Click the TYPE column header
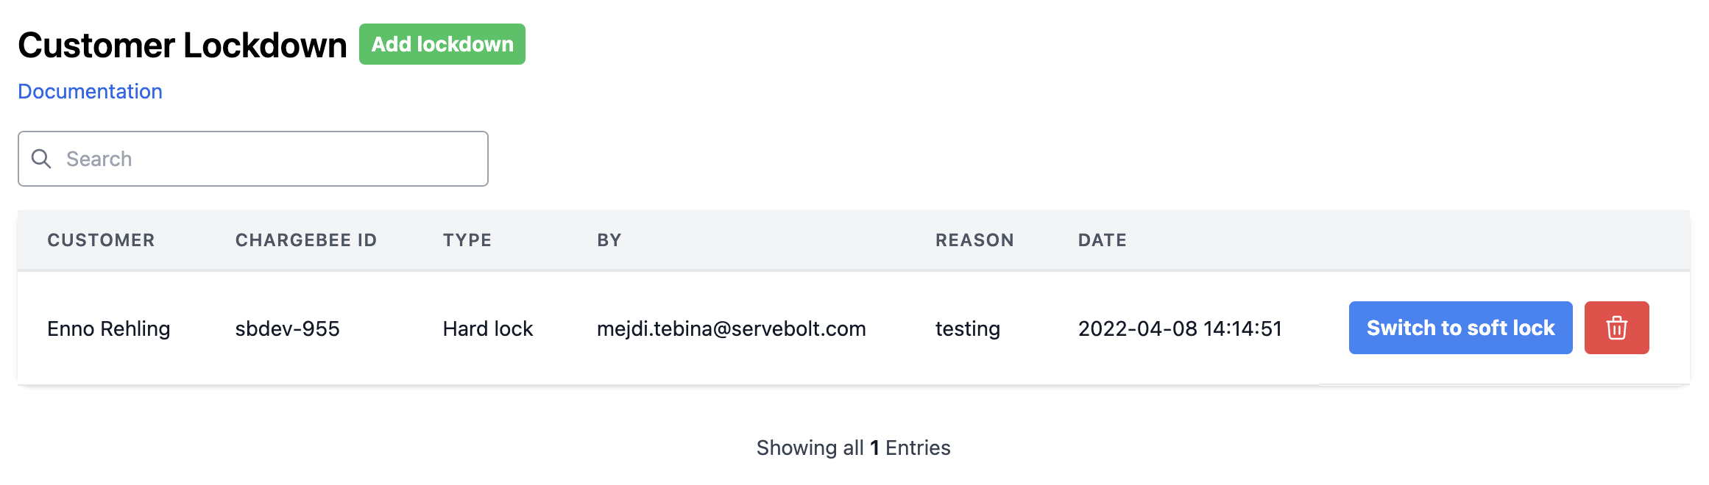 click(467, 240)
